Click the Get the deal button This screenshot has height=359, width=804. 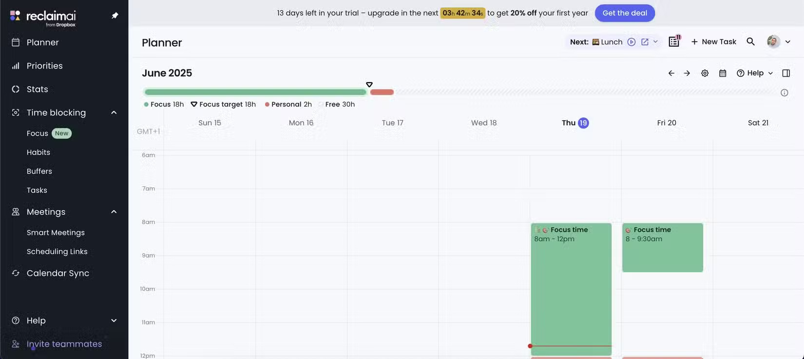tap(625, 13)
